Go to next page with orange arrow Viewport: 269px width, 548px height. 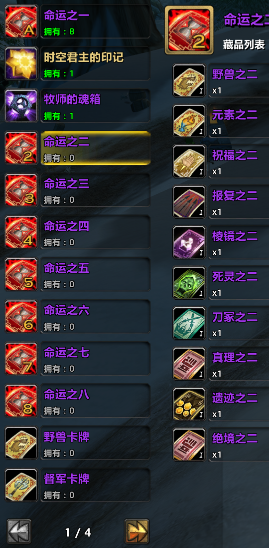click(x=136, y=532)
